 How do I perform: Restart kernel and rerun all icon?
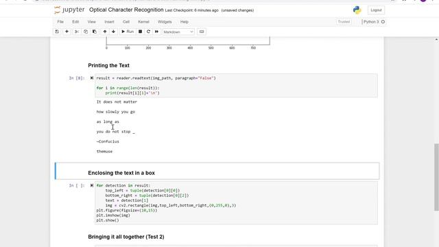click(x=156, y=32)
